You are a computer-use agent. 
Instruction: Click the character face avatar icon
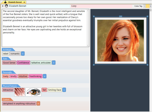[6, 6]
